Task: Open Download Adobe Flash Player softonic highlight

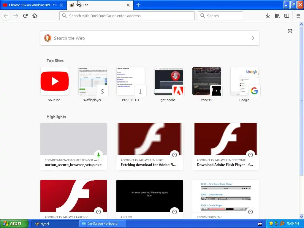Action: (x=226, y=147)
